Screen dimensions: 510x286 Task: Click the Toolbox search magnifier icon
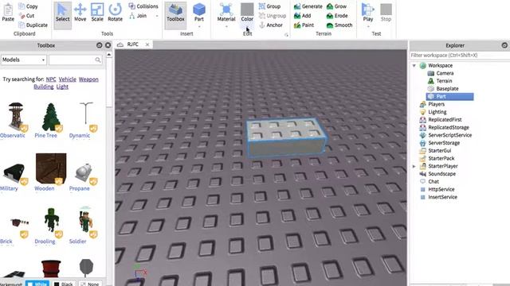(x=98, y=60)
